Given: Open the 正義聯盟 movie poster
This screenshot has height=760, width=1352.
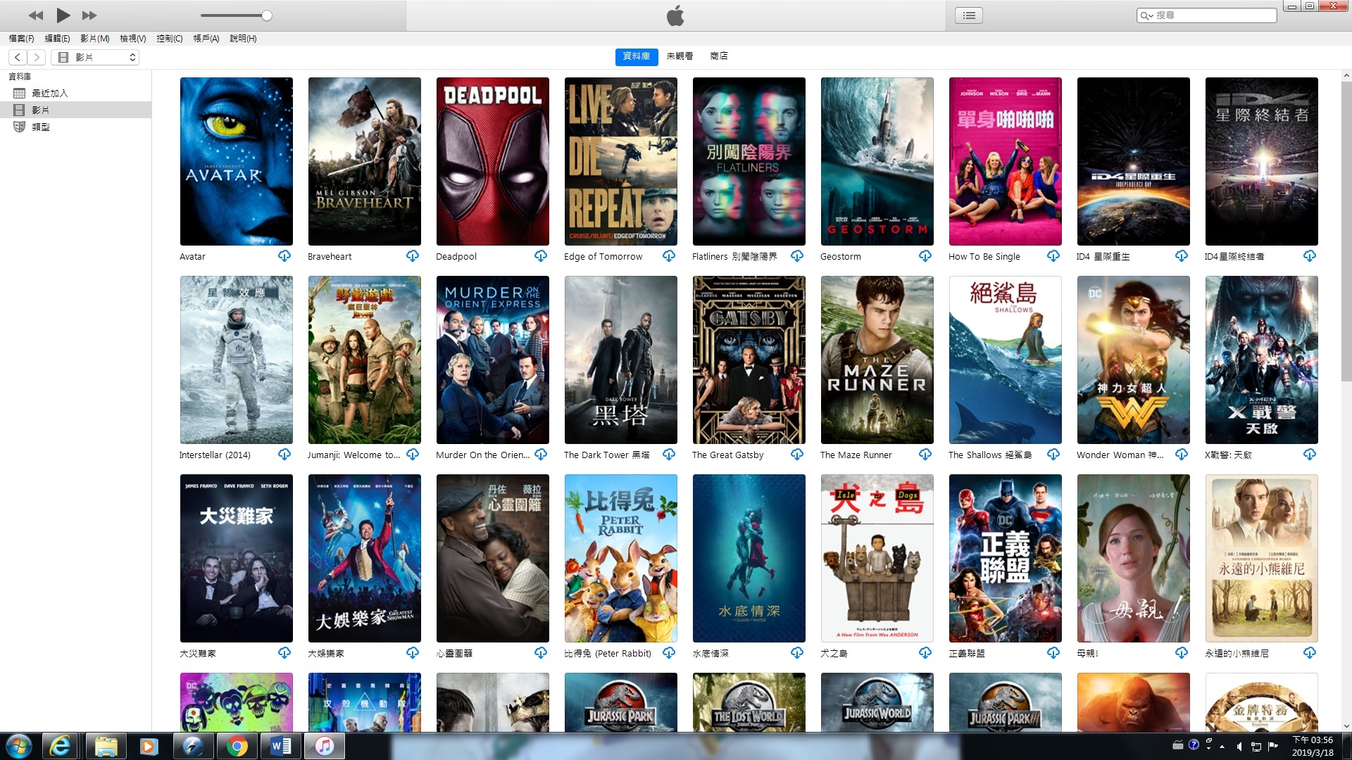Looking at the screenshot, I should 1006,558.
